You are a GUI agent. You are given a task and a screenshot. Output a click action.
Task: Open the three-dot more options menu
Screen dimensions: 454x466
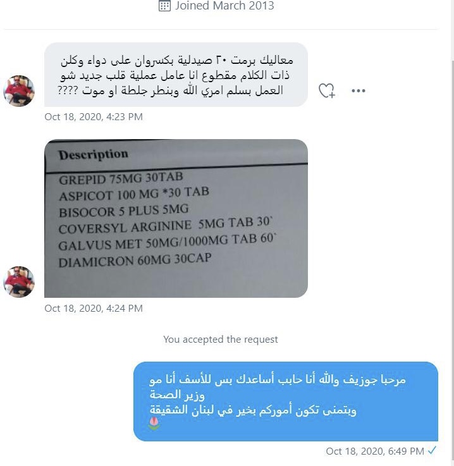(358, 90)
